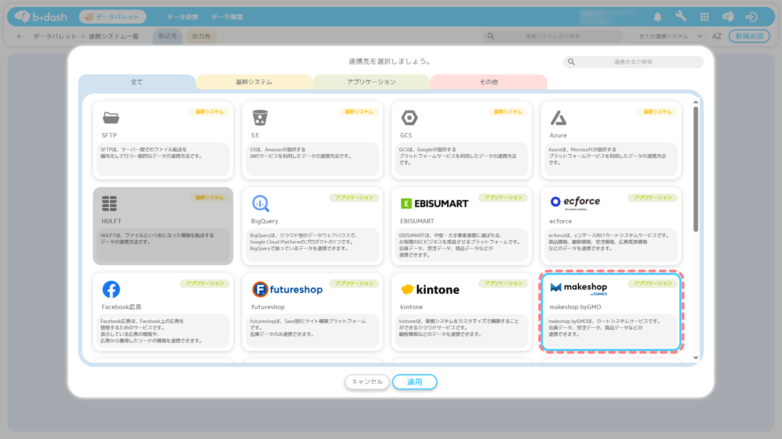Image resolution: width=782 pixels, height=439 pixels.
Task: Click the S3 card name
Action: [255, 136]
